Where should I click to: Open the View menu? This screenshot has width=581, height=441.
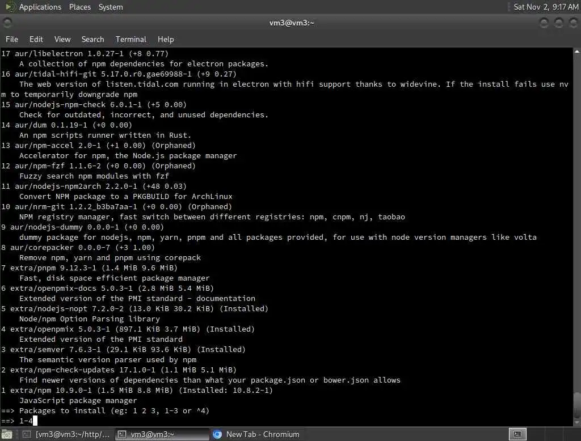[x=62, y=39]
